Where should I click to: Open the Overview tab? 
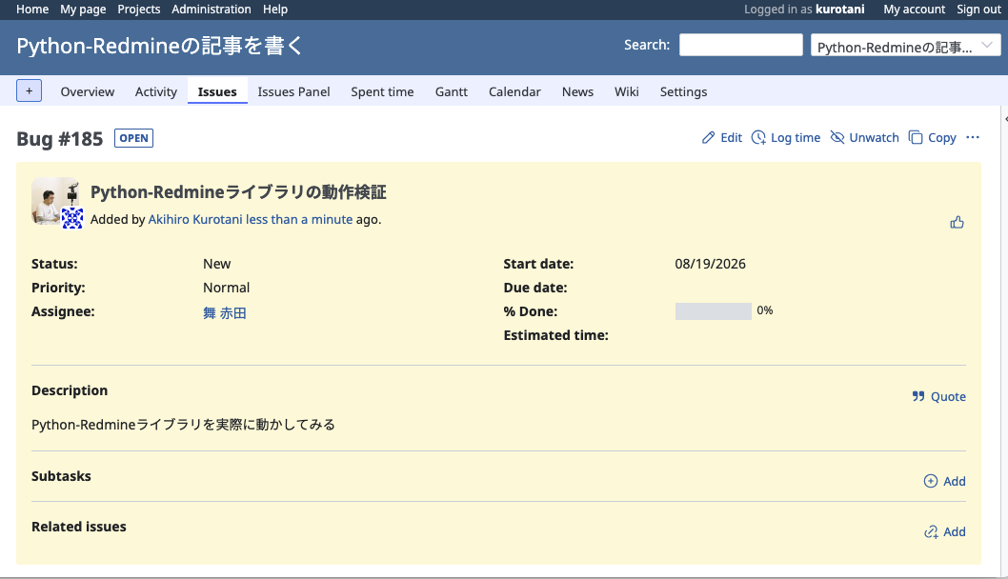pyautogui.click(x=88, y=91)
